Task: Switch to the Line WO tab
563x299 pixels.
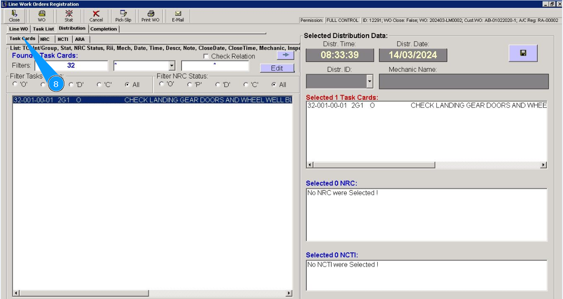Action: click(x=18, y=29)
